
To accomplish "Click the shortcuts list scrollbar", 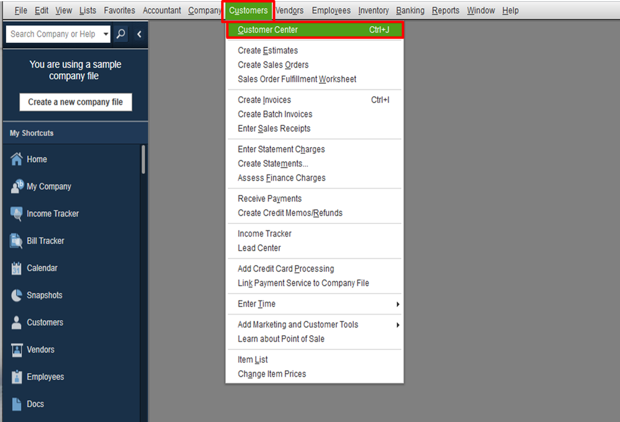I will pos(143,159).
